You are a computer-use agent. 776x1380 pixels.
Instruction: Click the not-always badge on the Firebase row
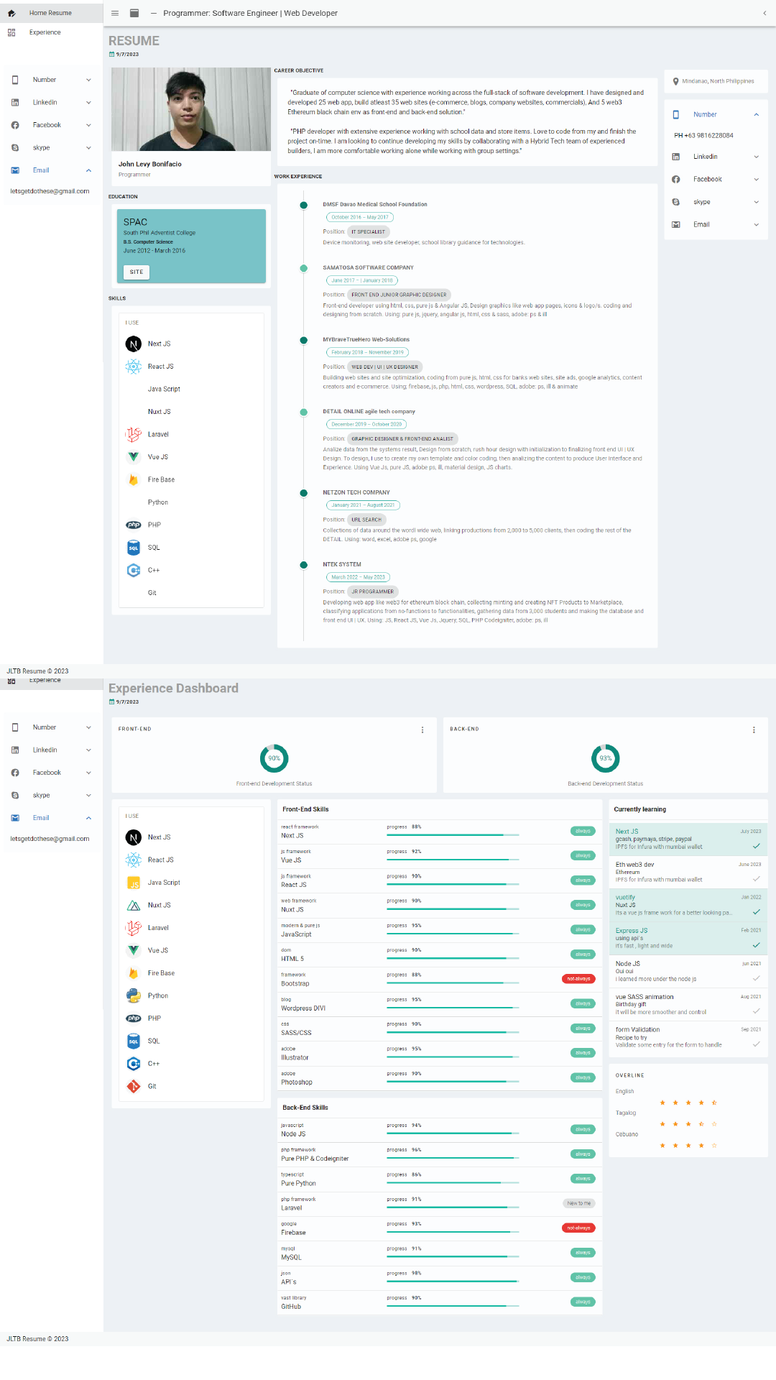[578, 1228]
